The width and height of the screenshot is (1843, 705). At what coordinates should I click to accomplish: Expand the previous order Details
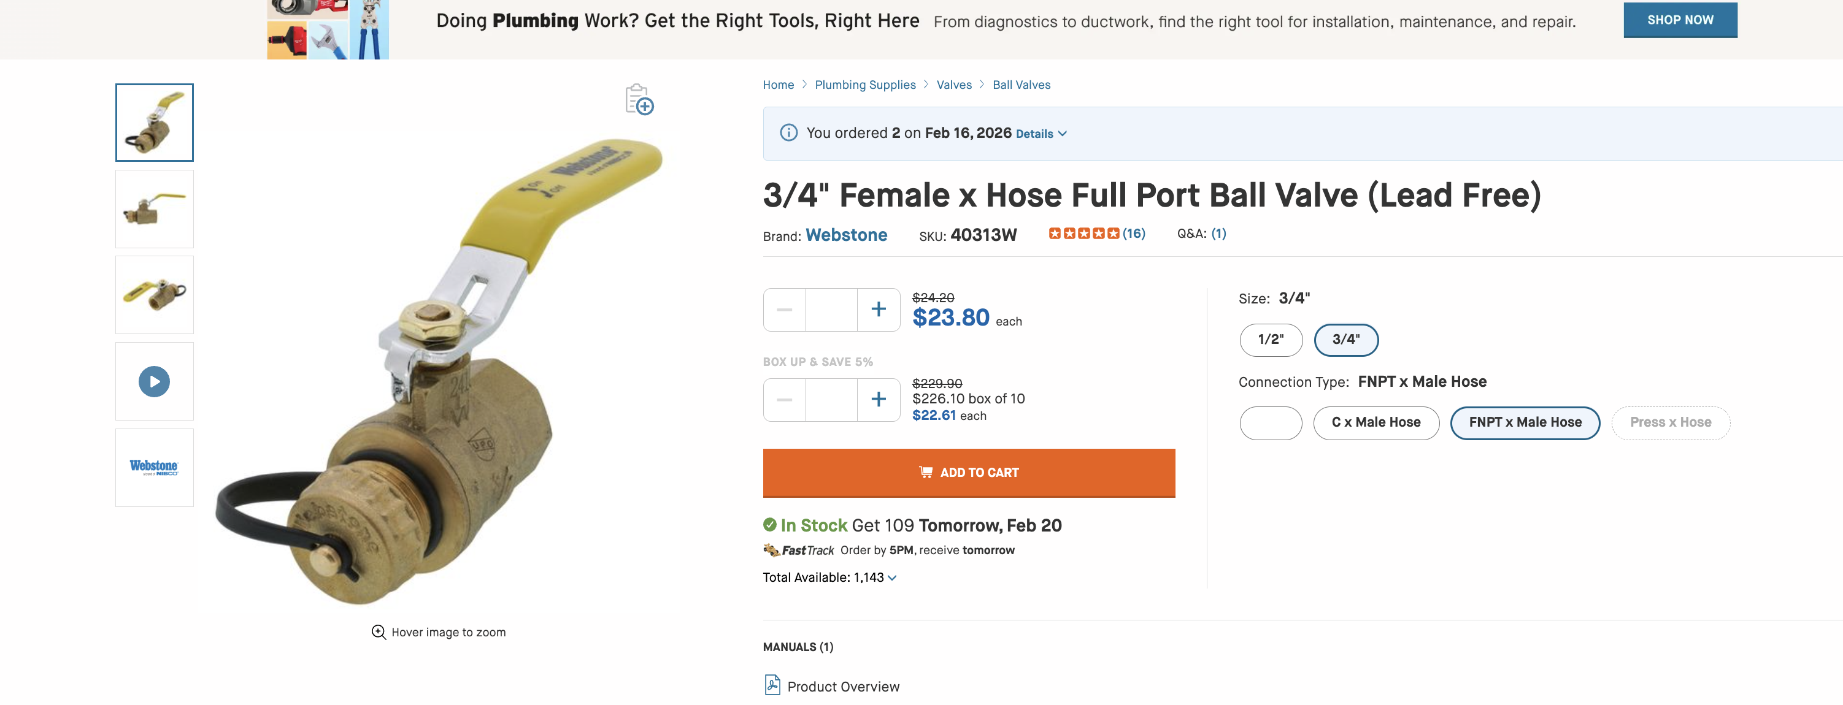pyautogui.click(x=1041, y=134)
